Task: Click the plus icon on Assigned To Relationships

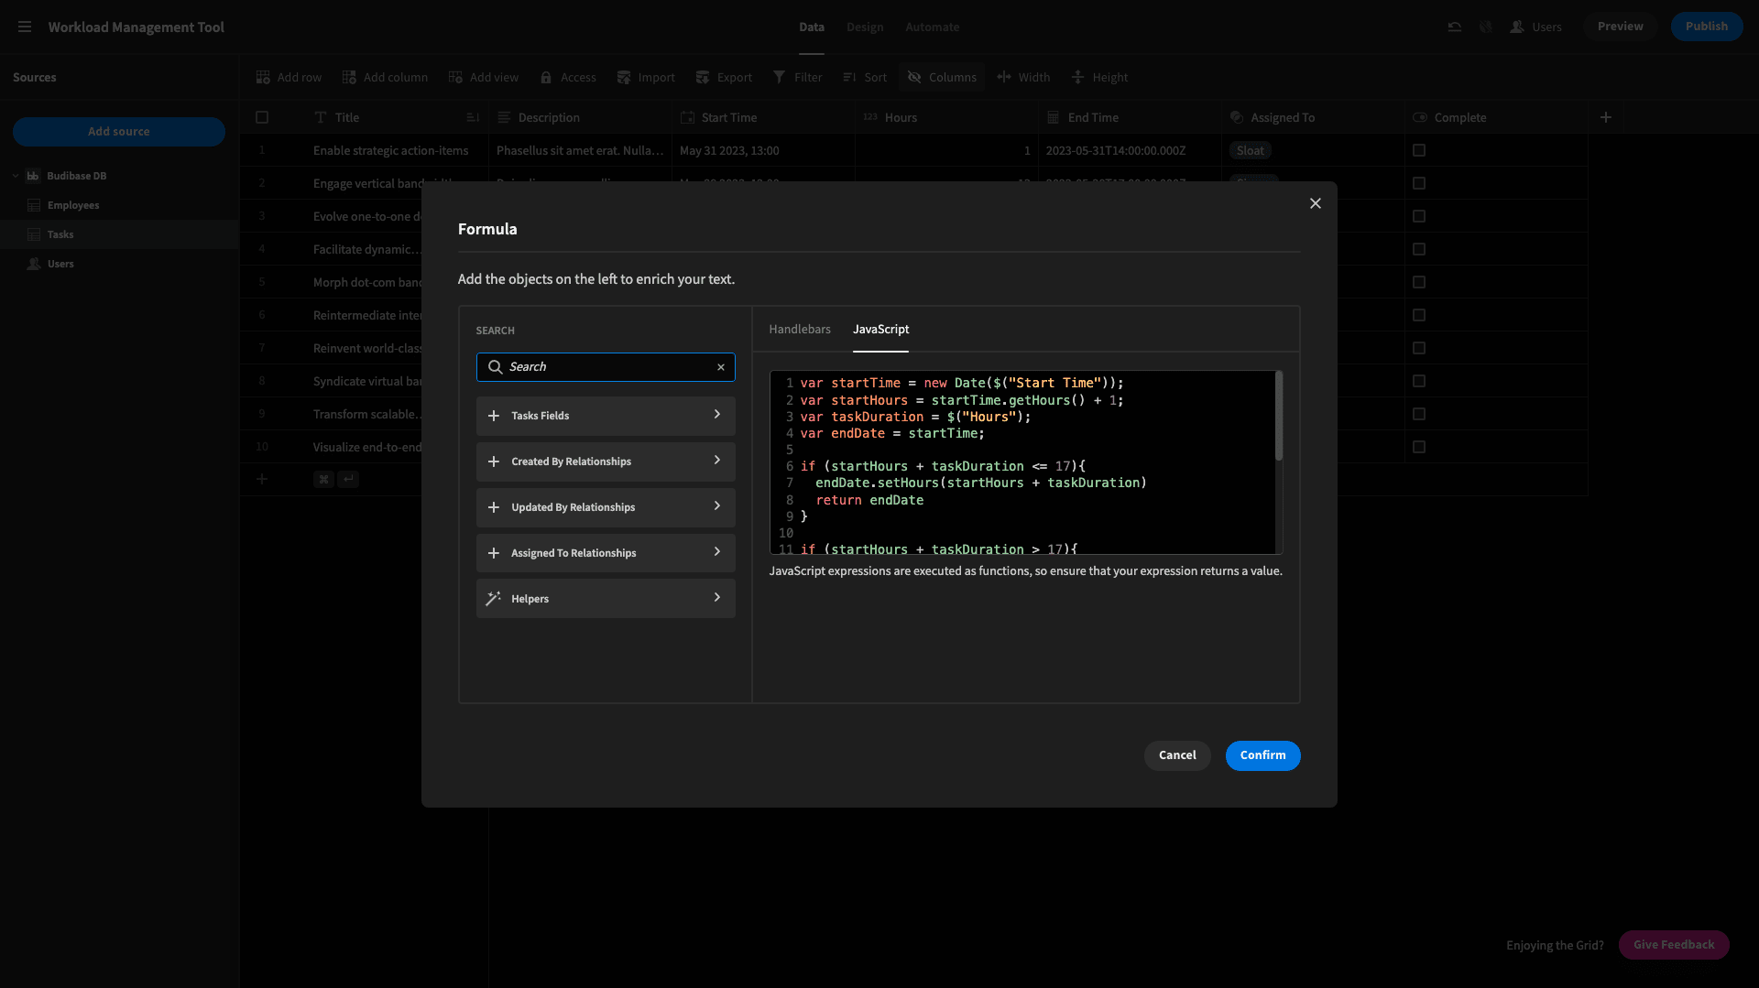Action: coord(494,553)
